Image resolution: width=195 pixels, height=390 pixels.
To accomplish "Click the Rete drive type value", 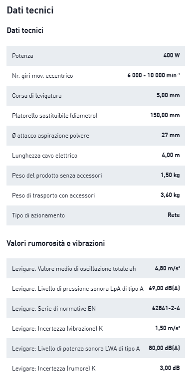I will pos(174,215).
